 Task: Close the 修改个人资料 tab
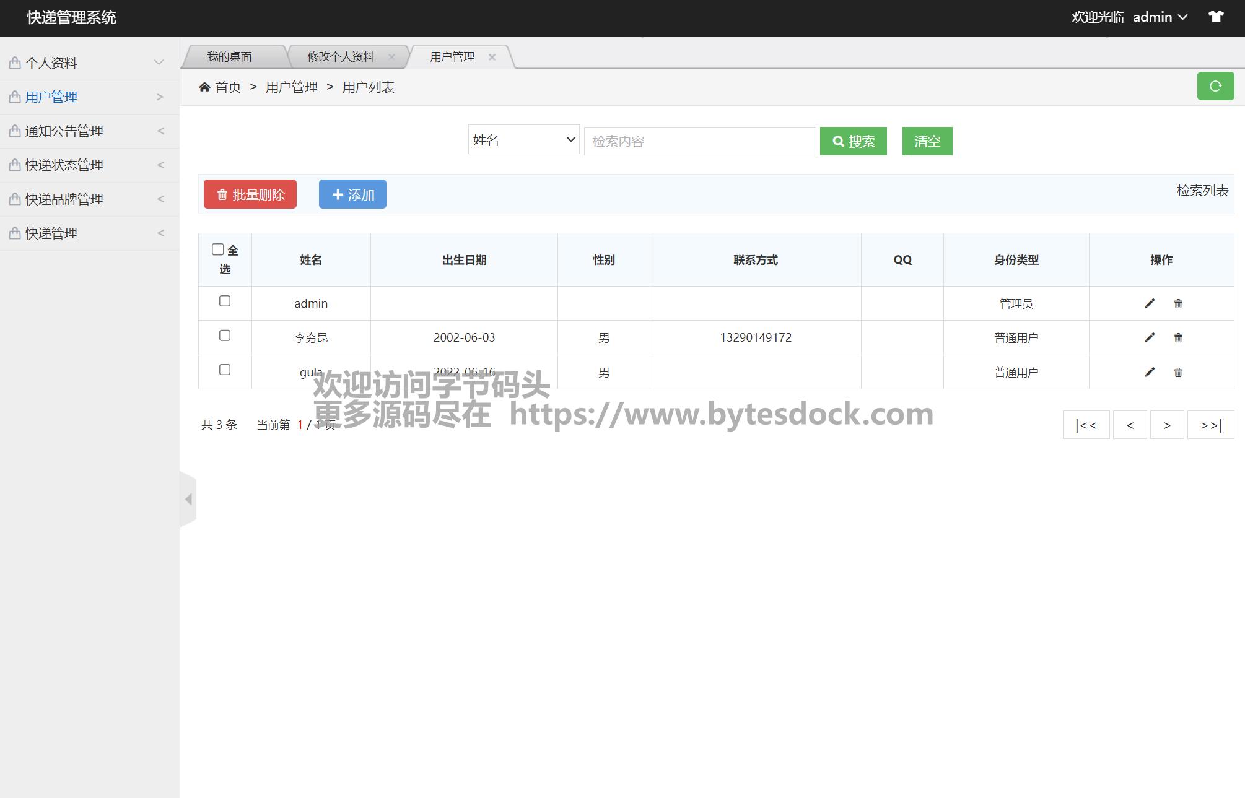(391, 57)
